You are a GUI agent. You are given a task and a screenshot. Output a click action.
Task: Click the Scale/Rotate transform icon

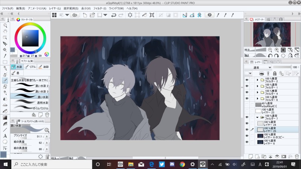coord(137,15)
